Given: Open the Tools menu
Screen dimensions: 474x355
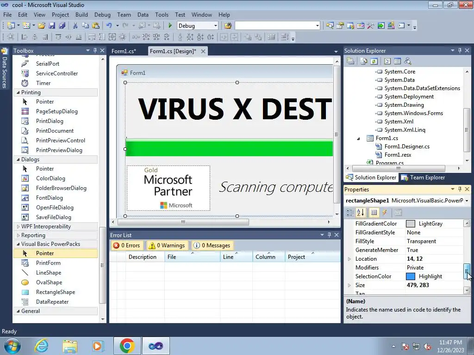Looking at the screenshot, I should (162, 14).
